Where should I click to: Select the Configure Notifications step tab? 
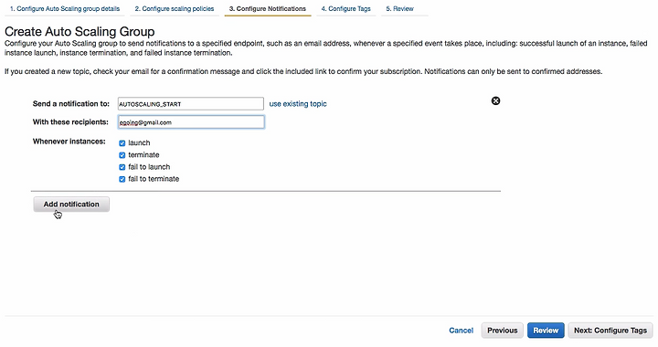click(x=268, y=9)
